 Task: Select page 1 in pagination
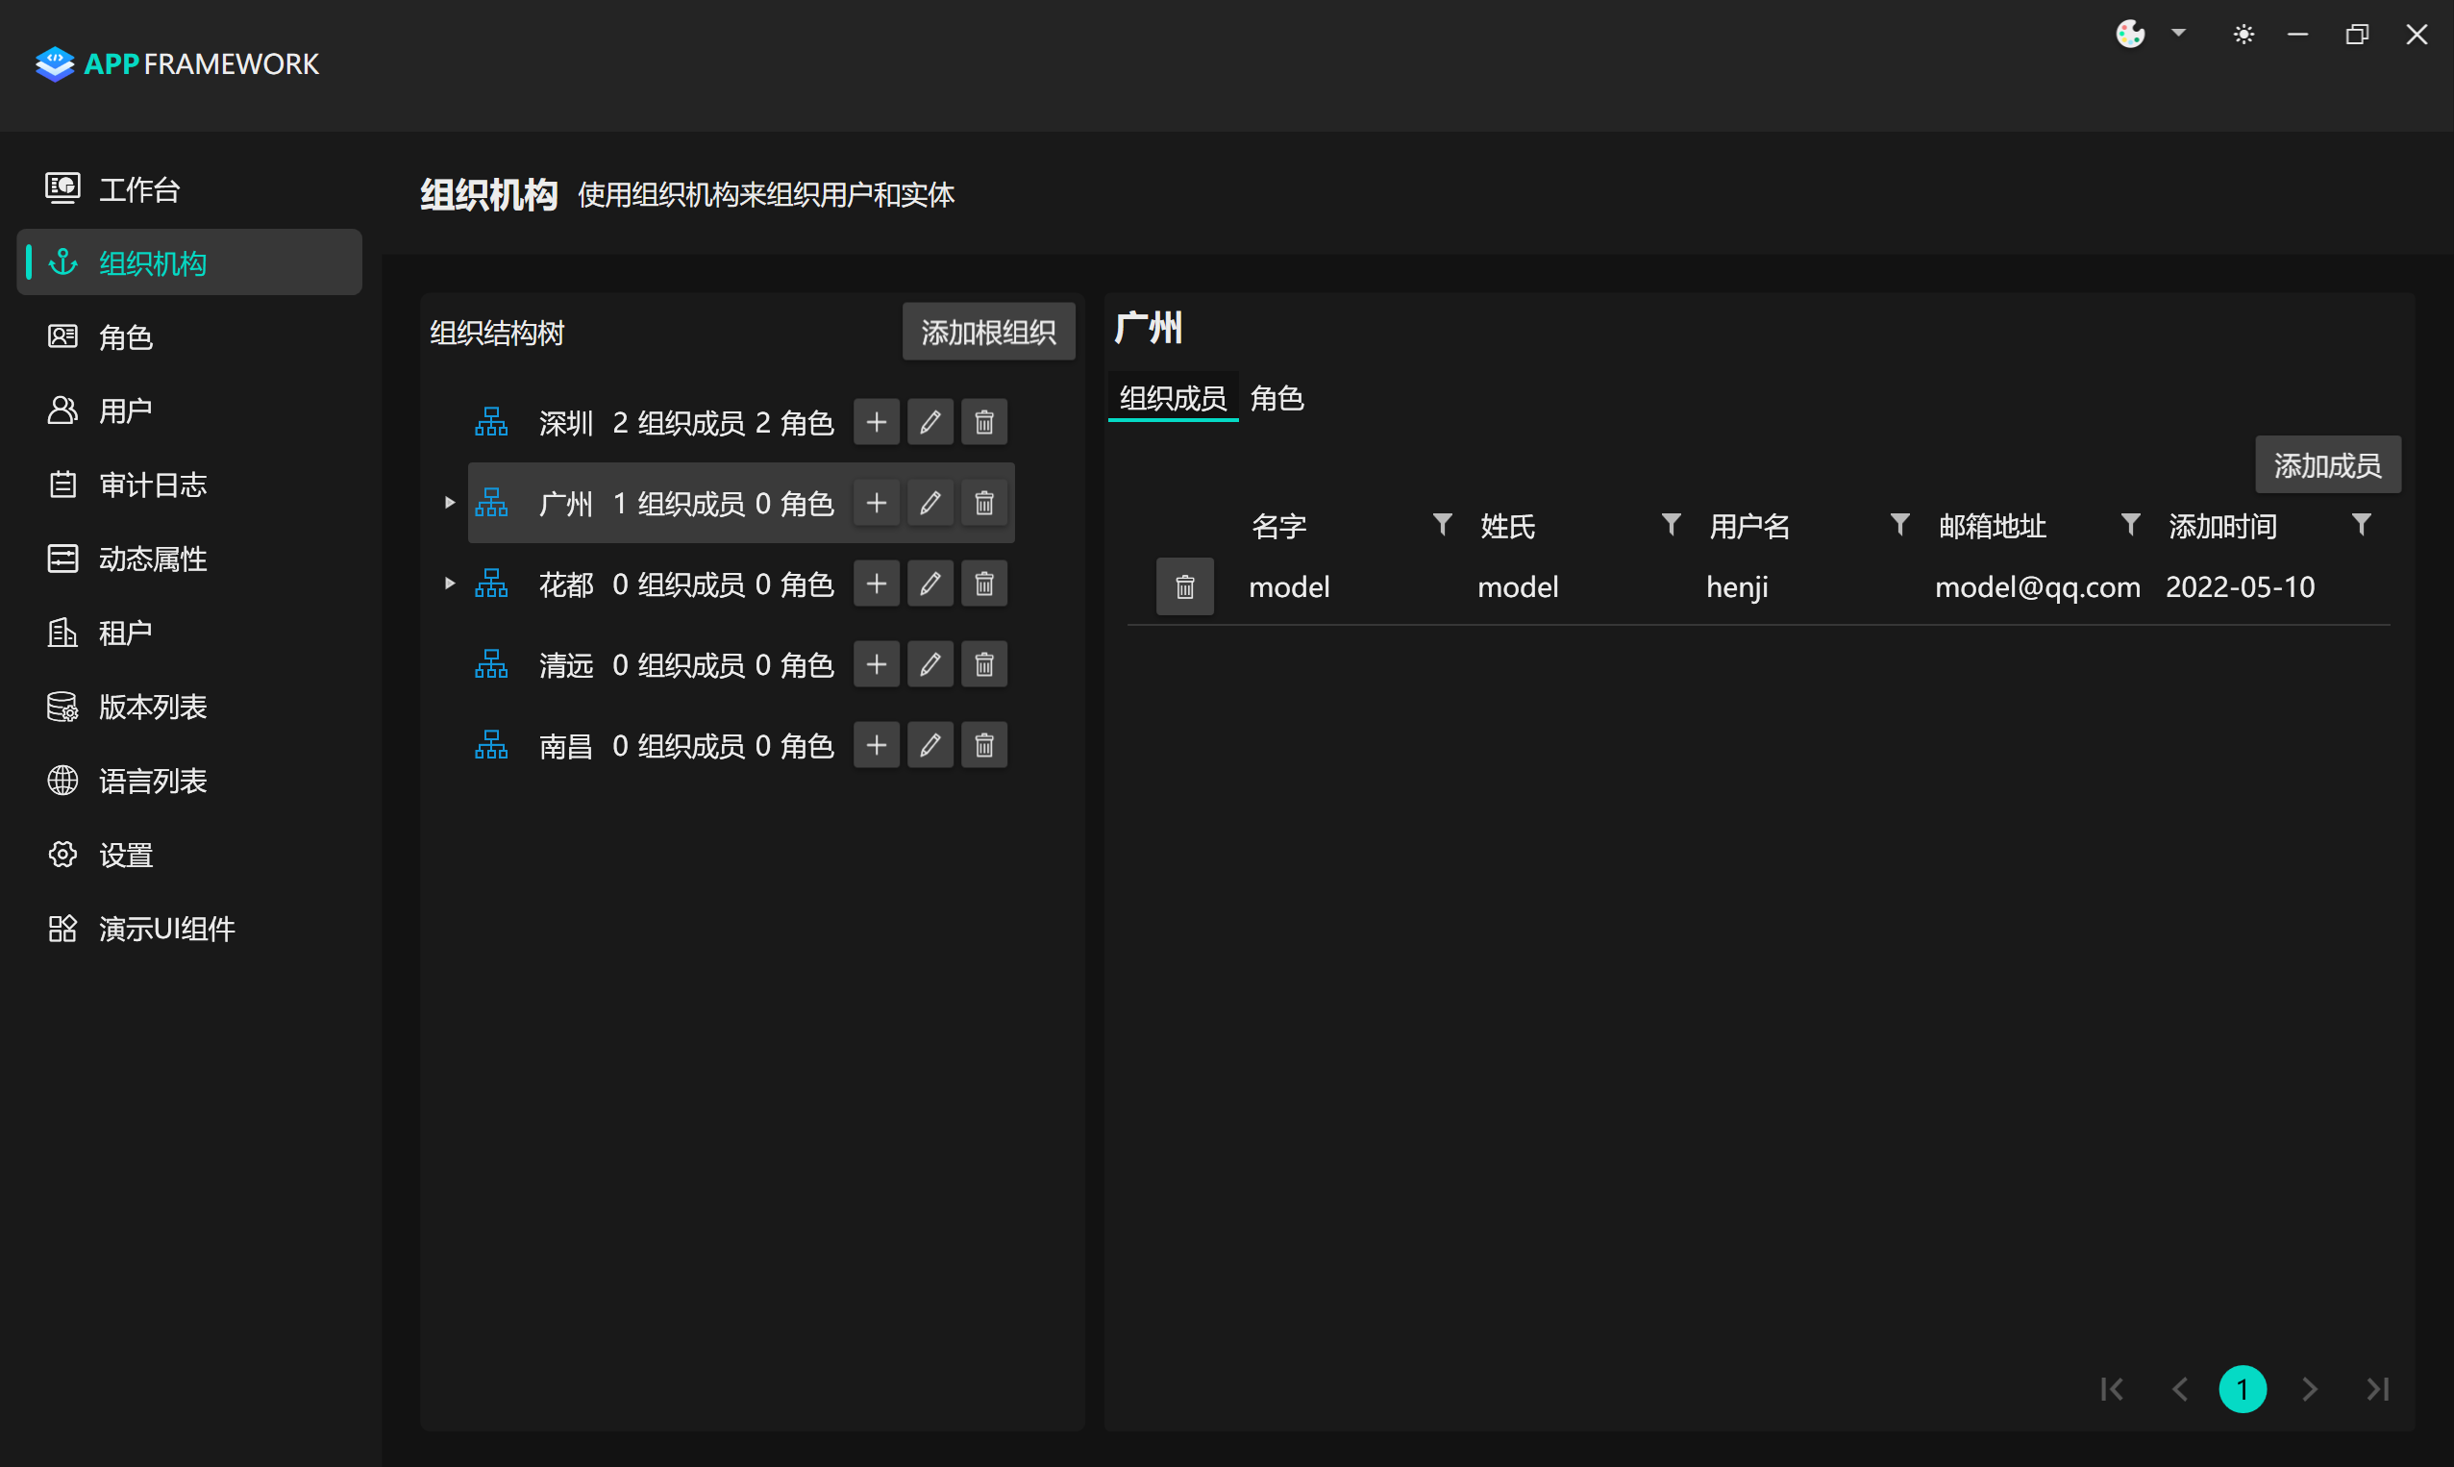point(2243,1390)
